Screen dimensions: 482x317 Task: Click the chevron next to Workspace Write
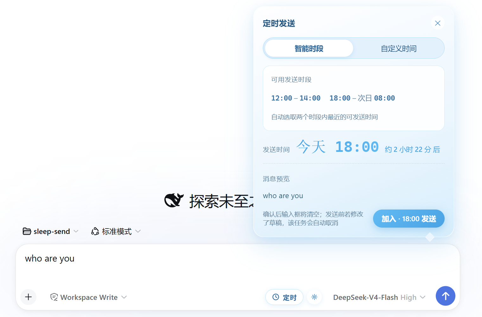(124, 297)
